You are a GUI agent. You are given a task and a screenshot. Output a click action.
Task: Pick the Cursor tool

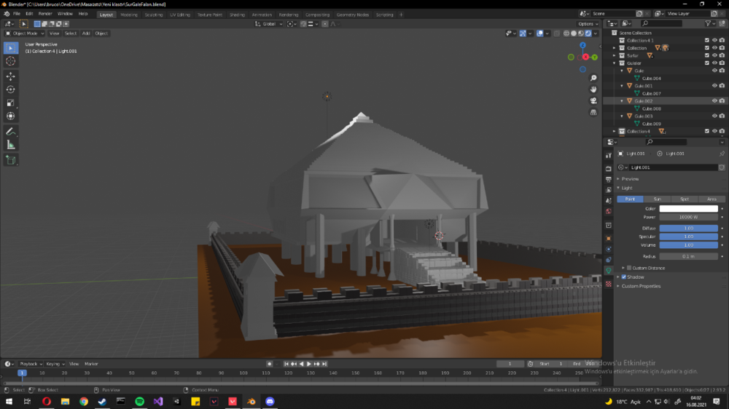point(11,61)
